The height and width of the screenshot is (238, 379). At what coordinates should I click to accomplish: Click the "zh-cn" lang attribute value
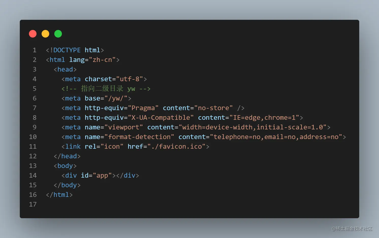(x=102, y=60)
